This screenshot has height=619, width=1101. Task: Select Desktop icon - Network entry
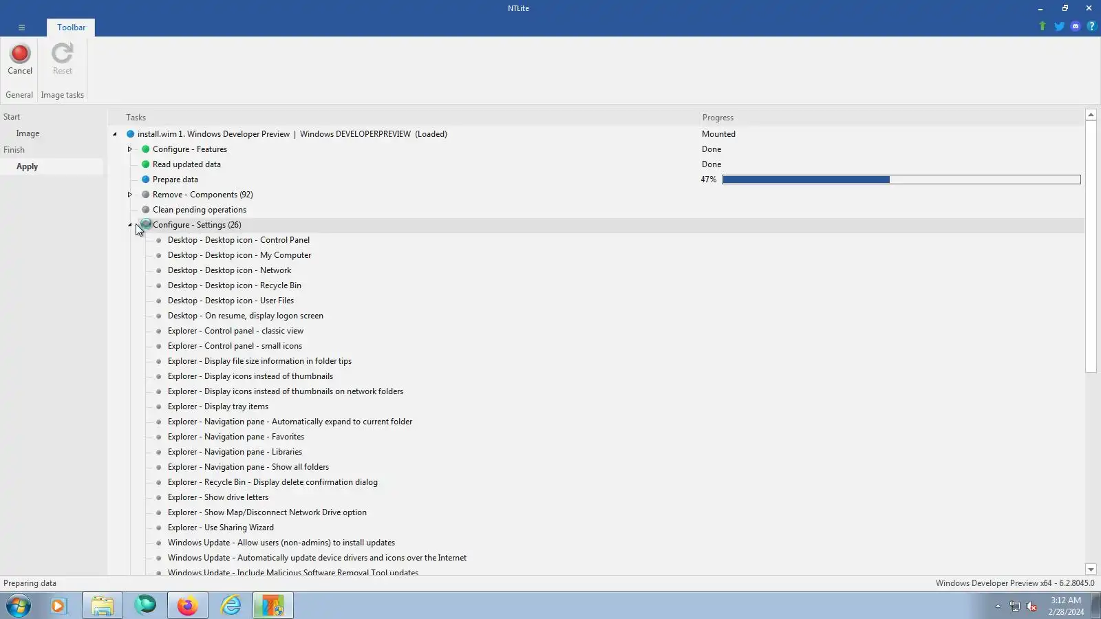click(229, 270)
